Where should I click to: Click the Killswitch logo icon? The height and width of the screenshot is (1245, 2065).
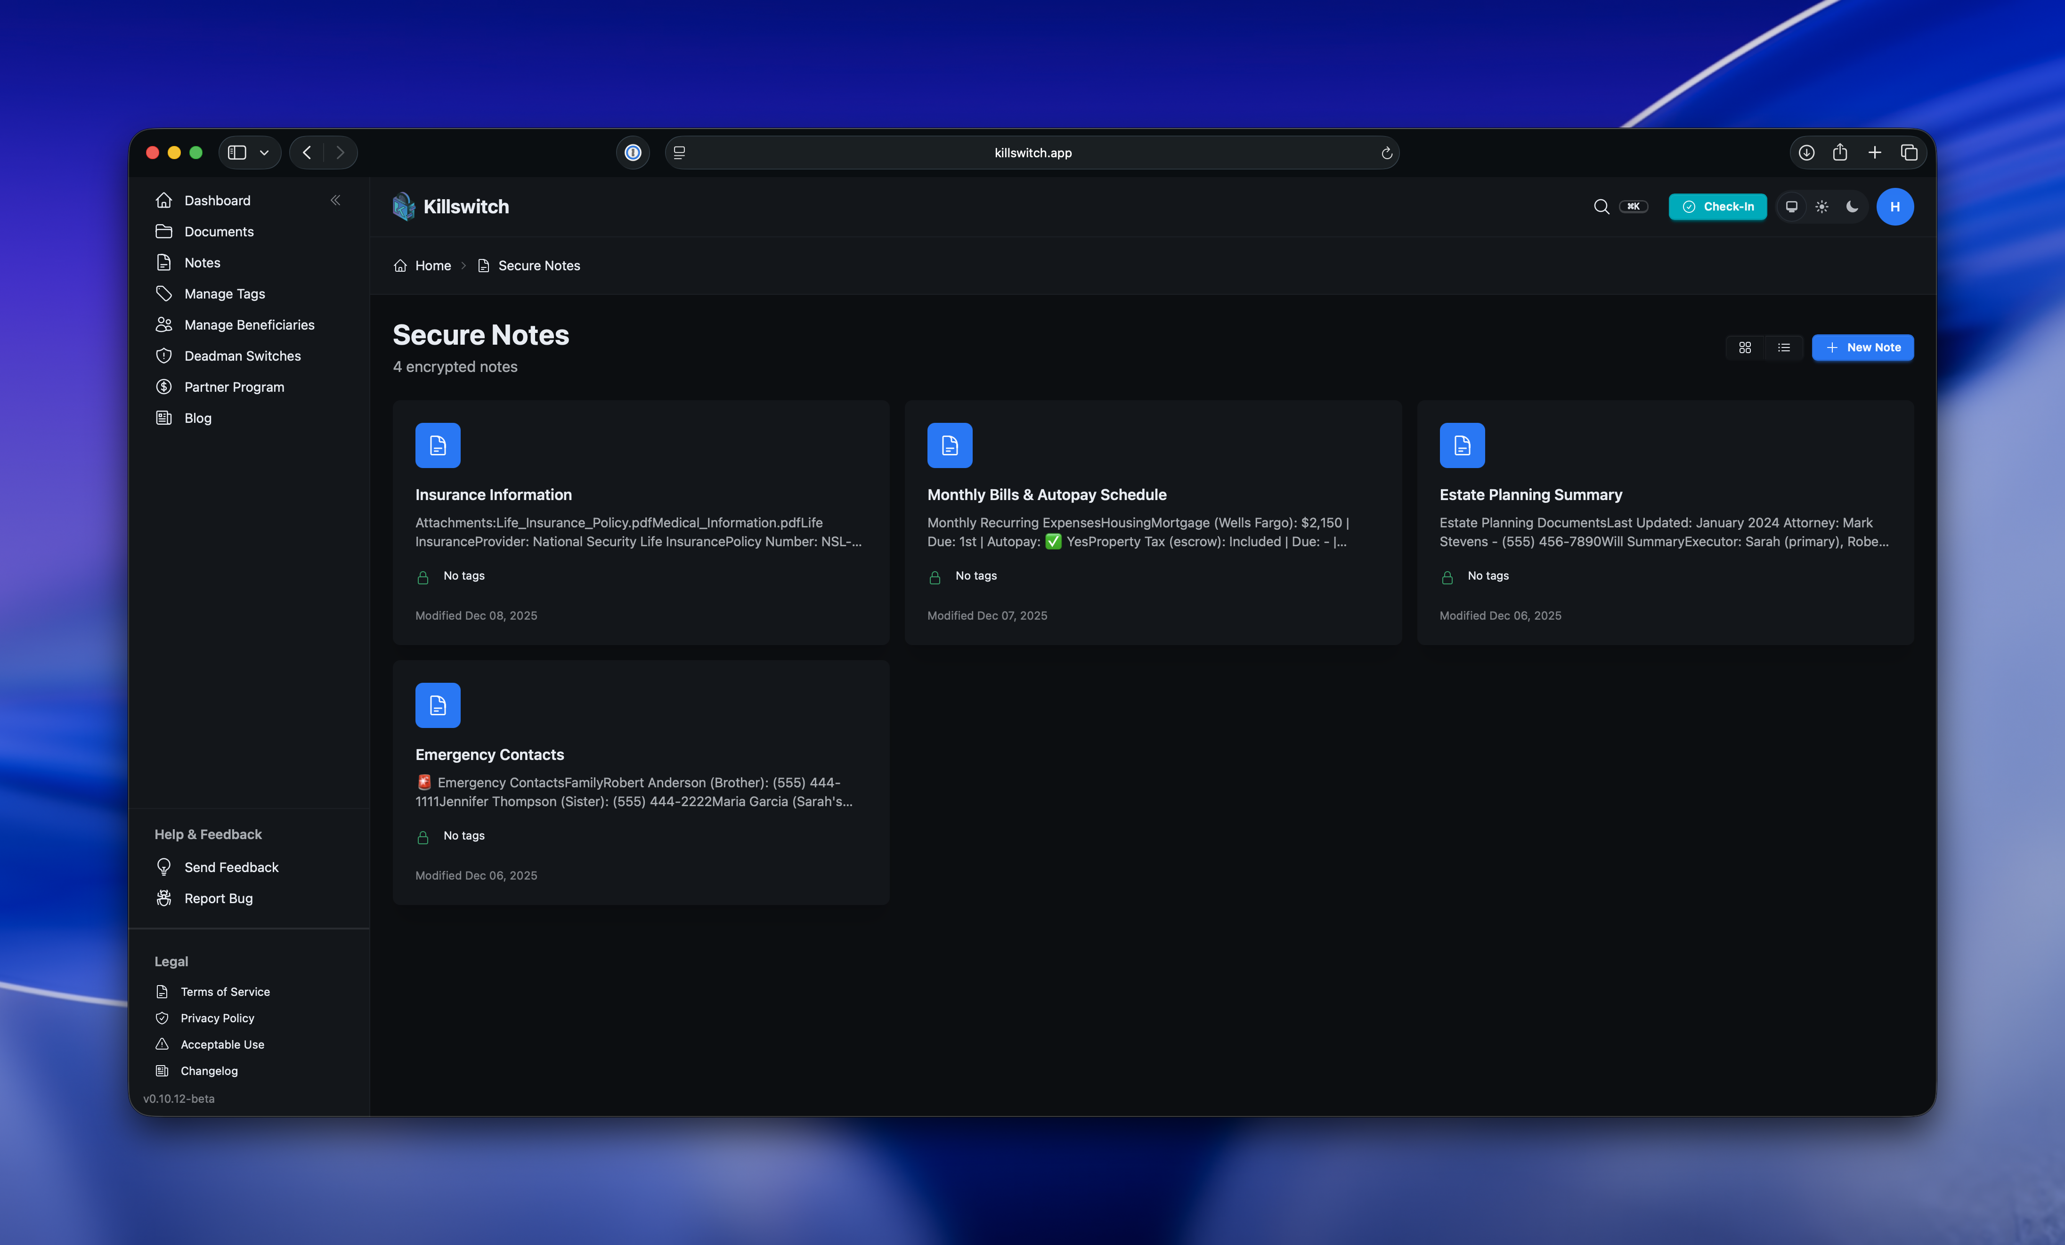[x=404, y=207]
